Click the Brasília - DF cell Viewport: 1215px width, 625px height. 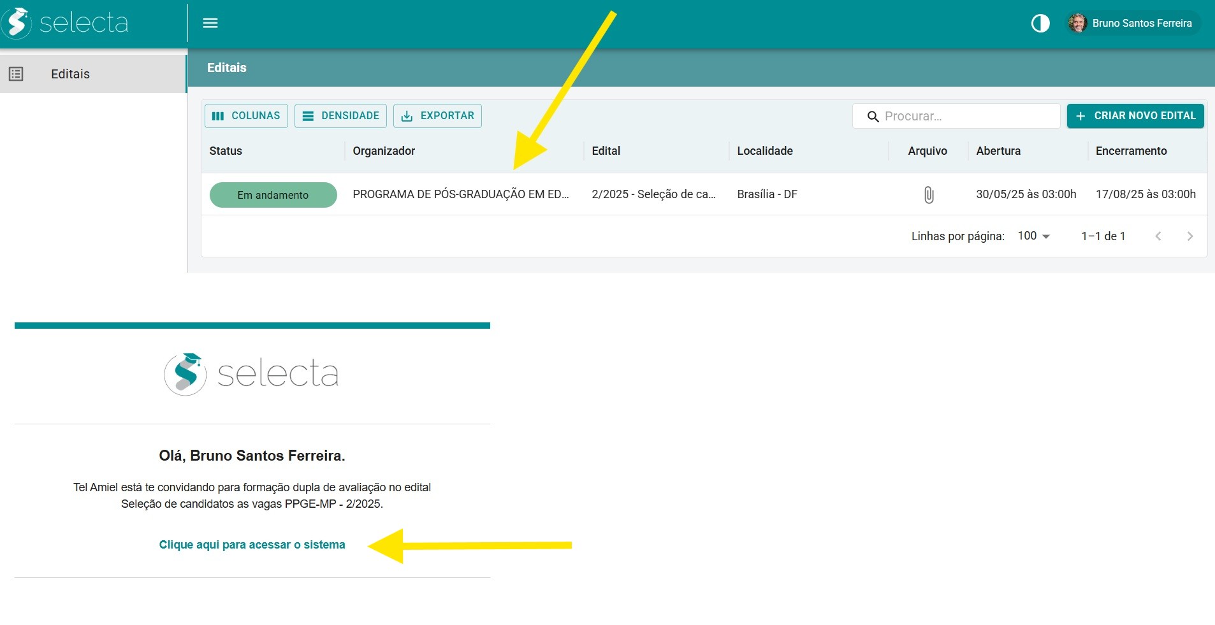click(767, 194)
